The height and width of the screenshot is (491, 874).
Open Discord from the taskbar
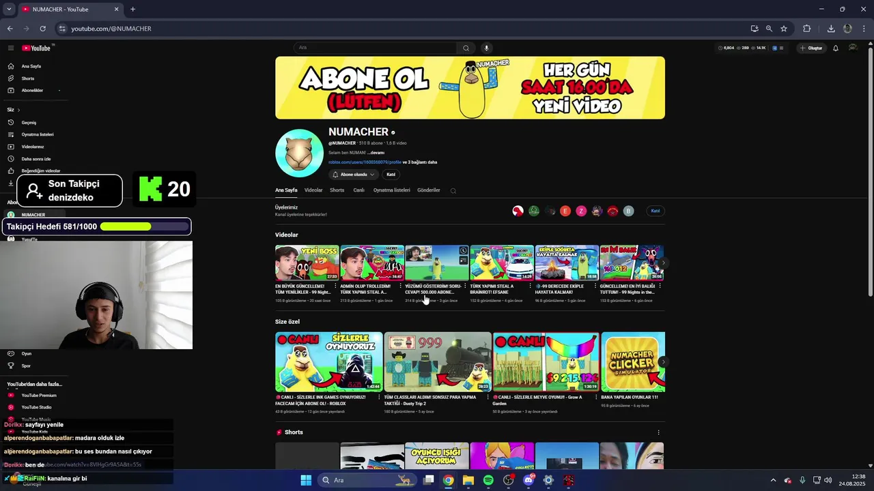[528, 480]
